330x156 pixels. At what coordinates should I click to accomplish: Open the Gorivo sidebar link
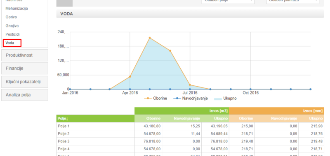[11, 17]
